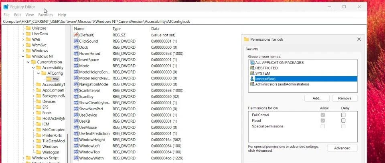The width and height of the screenshot is (385, 163).
Task: Open the Edit menu
Action: [17, 15]
